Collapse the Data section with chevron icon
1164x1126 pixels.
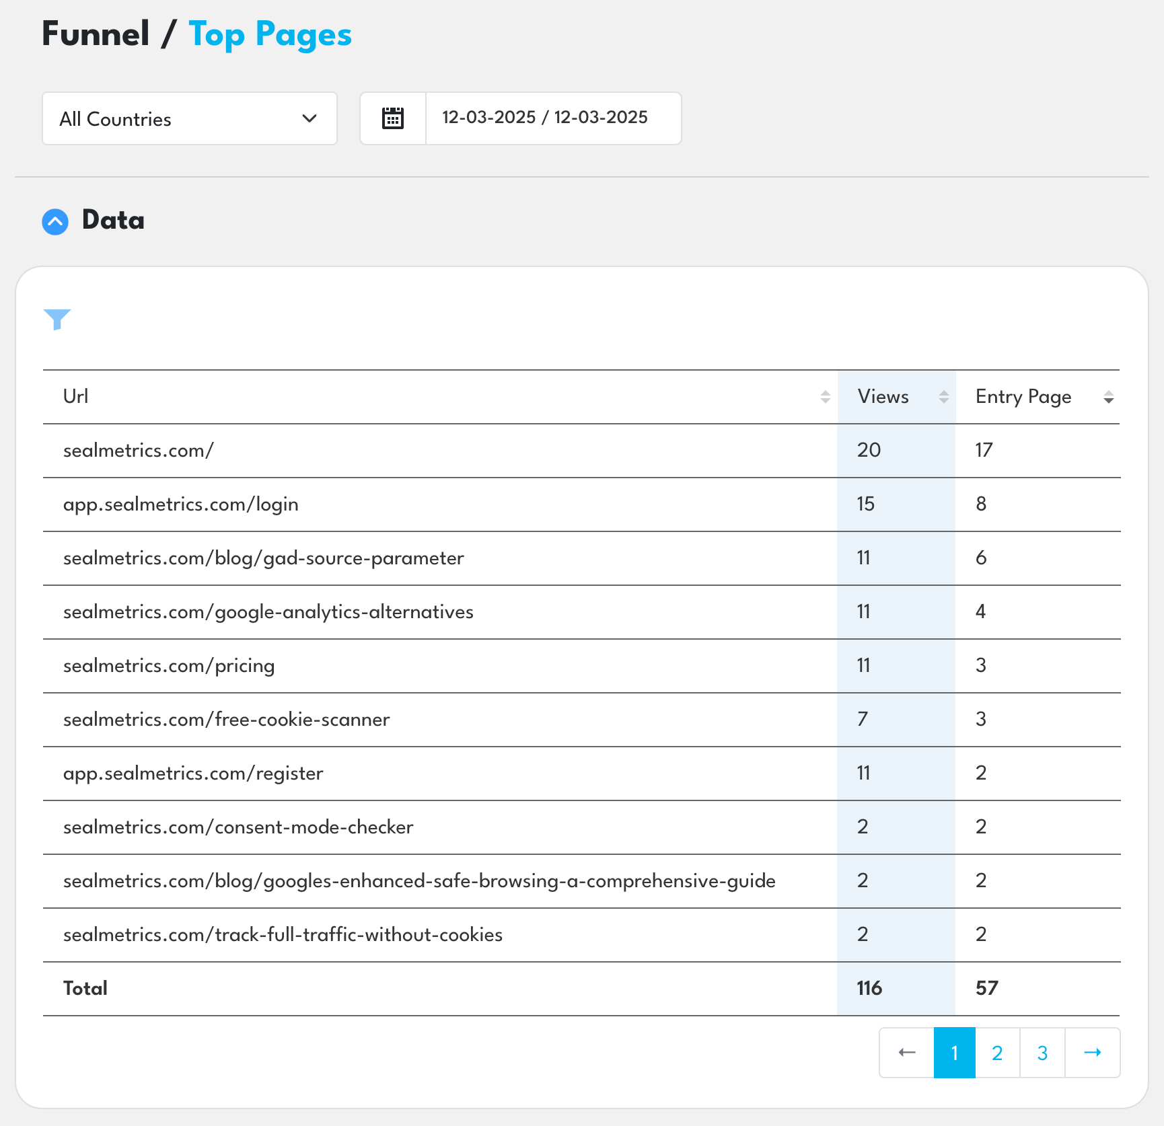coord(55,221)
